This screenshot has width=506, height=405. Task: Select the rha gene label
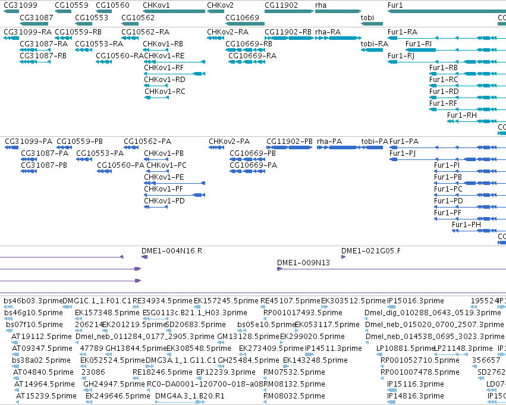click(320, 5)
